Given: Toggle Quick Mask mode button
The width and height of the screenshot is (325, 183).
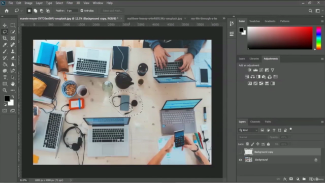Looking at the screenshot, I should point(5,111).
